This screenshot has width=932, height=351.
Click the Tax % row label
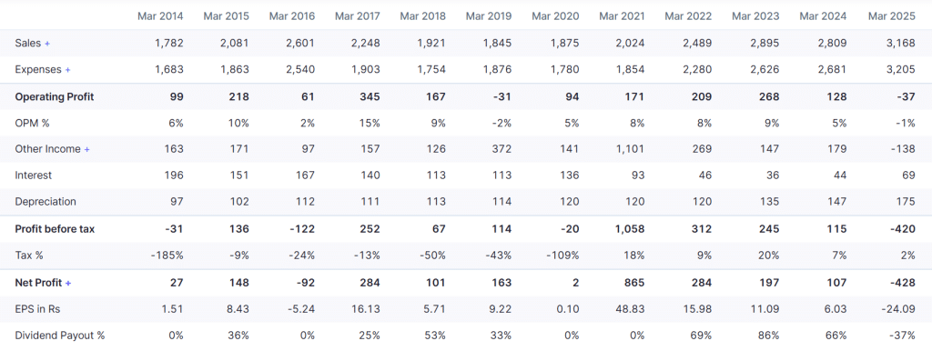(29, 256)
